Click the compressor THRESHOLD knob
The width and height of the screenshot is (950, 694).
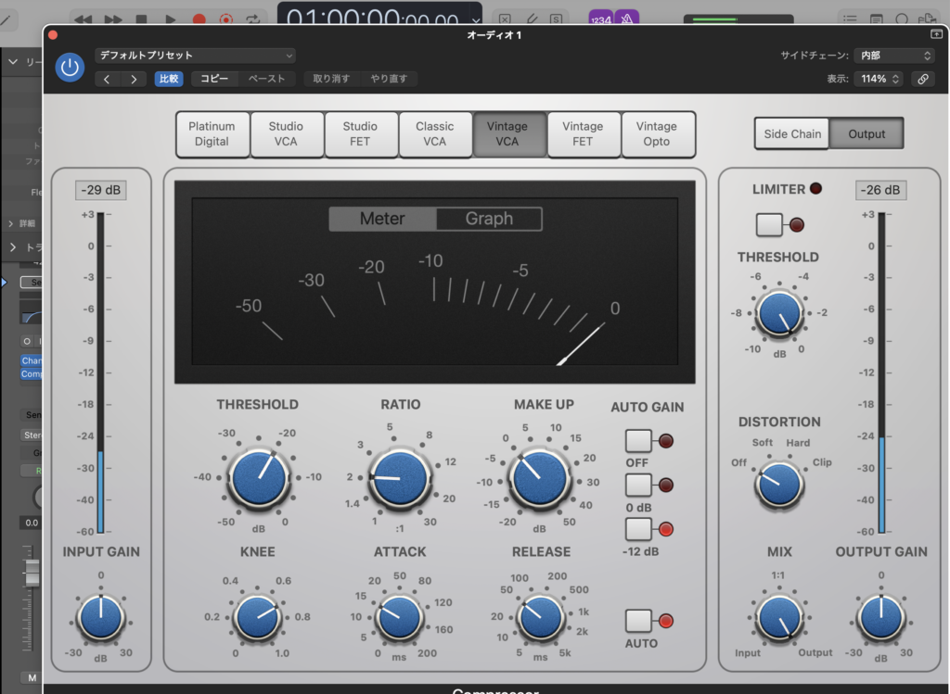(x=259, y=478)
